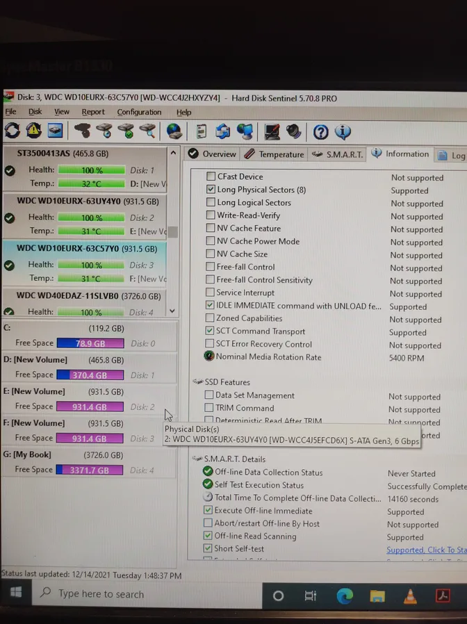Toggle the CFast Device checkbox
The image size is (467, 624).
point(211,176)
